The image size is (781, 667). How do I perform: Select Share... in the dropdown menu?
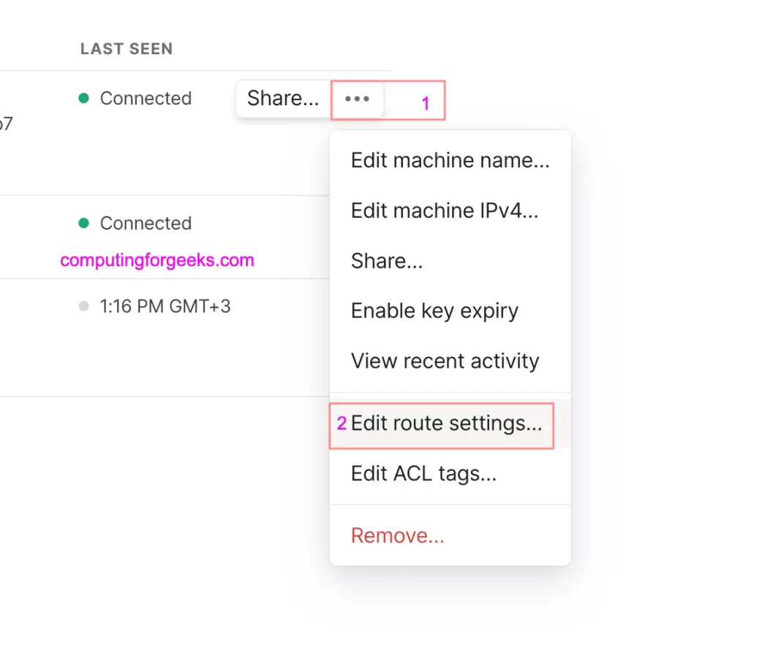pos(450,261)
